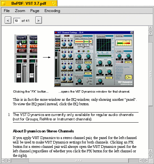This screenshot has width=154, height=164.
Task: Click the zoom box on the BePDF title tab
Action: [x=54, y=3]
